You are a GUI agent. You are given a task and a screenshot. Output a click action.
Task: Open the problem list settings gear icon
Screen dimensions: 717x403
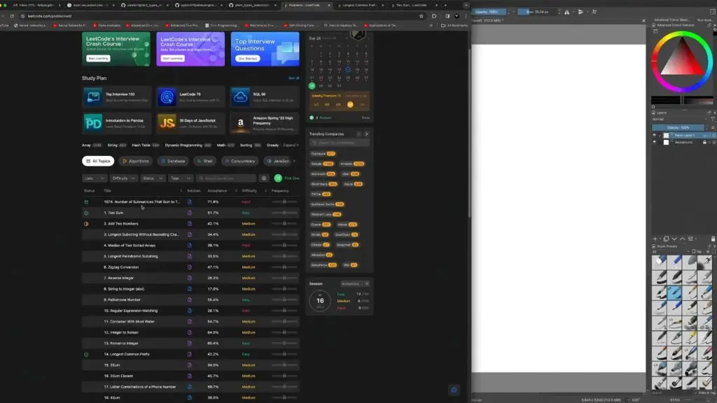tap(264, 178)
